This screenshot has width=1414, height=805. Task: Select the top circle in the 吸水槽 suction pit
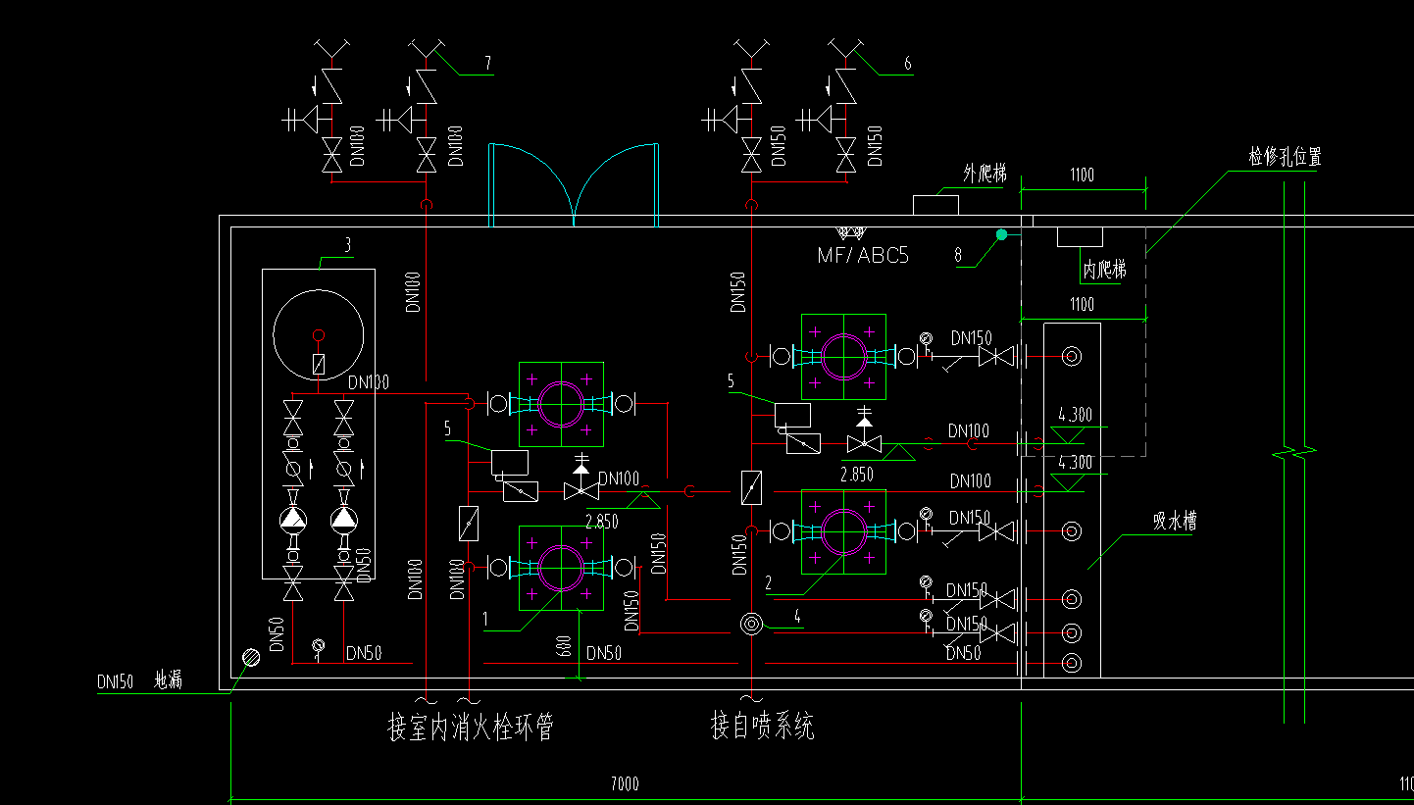(x=1072, y=356)
